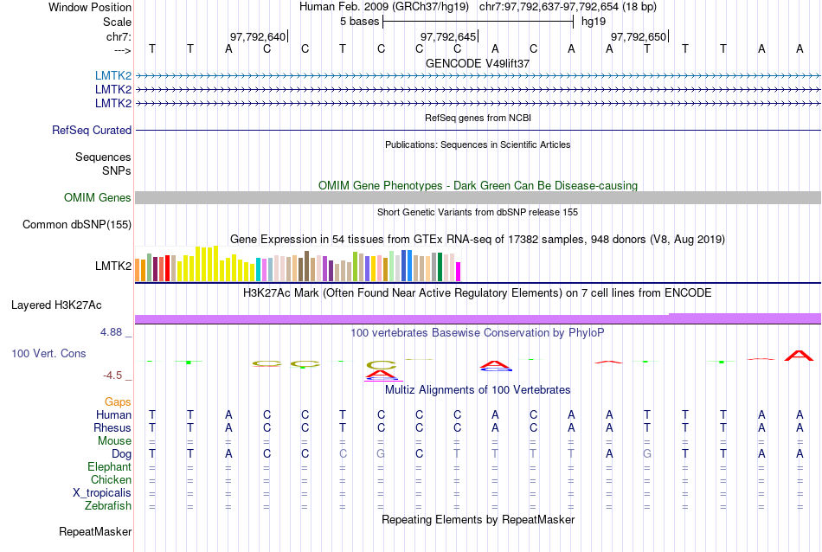822x552 pixels.
Task: Click the Common dbSNP(155) track label
Action: click(77, 224)
